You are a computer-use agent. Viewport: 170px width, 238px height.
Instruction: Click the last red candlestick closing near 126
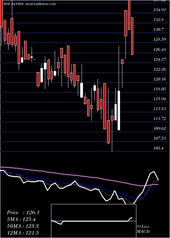[x=132, y=36]
